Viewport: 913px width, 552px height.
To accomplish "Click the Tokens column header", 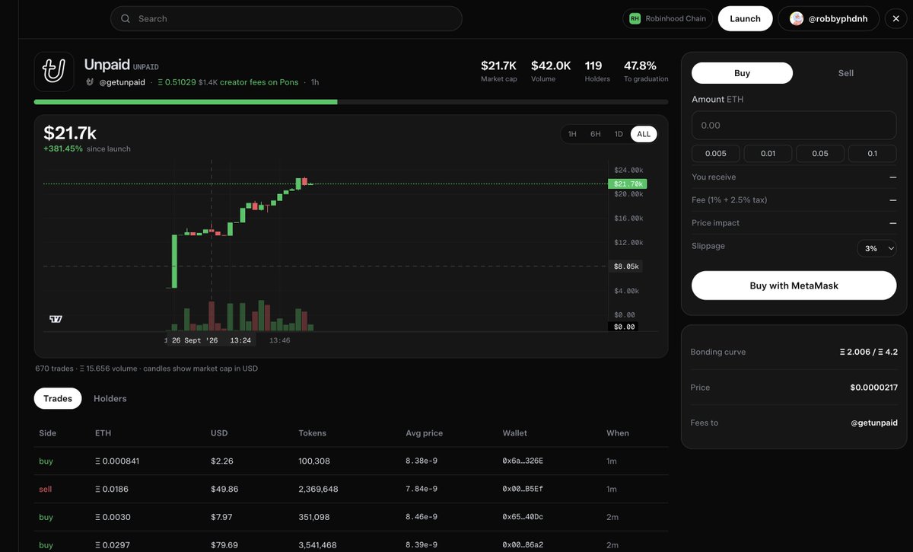I will [x=313, y=433].
